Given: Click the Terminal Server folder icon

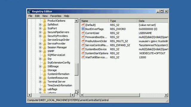Looking at the screenshot, I should tap(44, 81).
